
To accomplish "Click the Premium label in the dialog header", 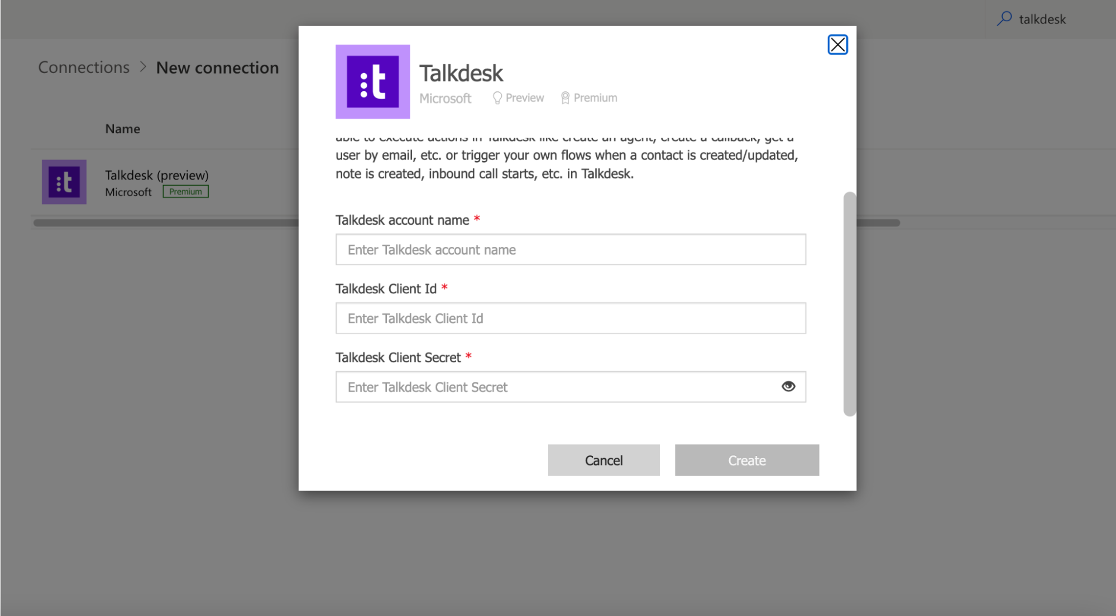I will point(595,98).
